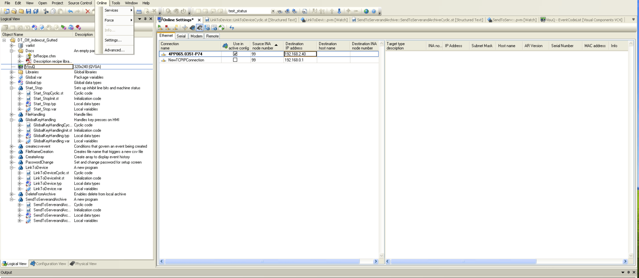Switch to Configuration View tab

click(x=48, y=264)
